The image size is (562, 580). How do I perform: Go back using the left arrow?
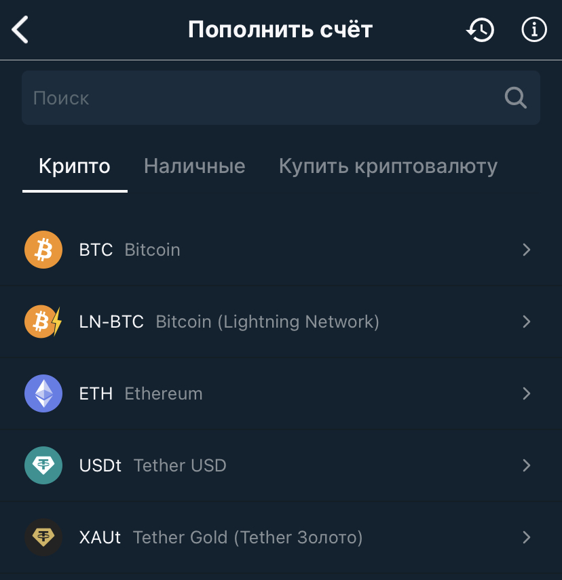20,30
